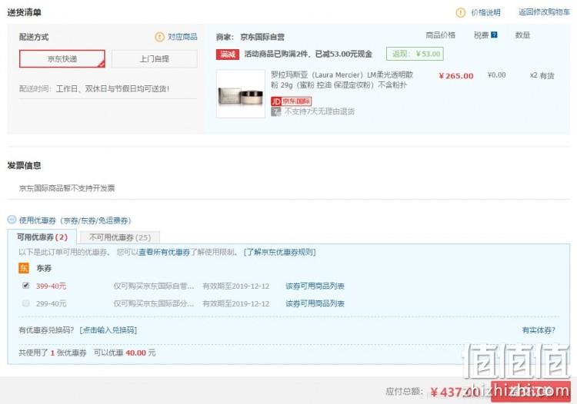Open the 罗拉玛斯亚 product title link
This screenshot has width=577, height=404.
(342, 80)
